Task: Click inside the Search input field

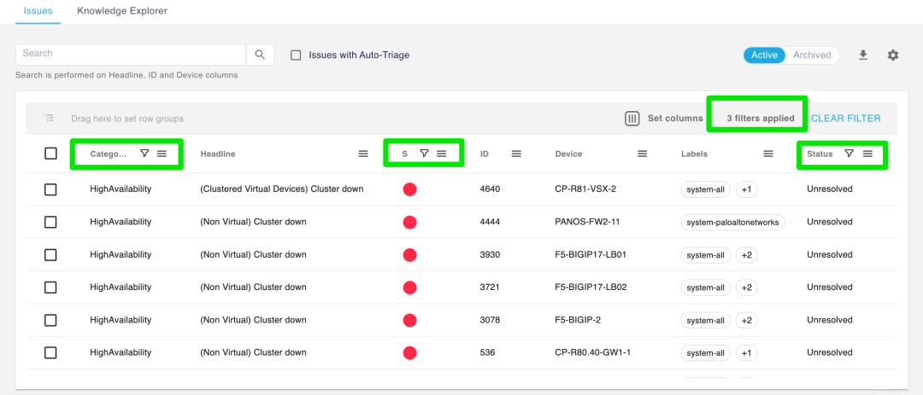Action: (x=130, y=54)
